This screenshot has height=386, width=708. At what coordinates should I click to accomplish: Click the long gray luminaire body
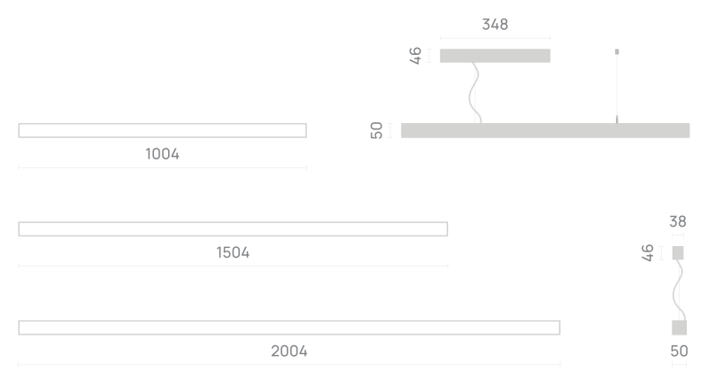coord(545,130)
